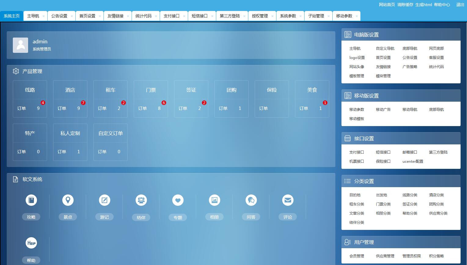The image size is (467, 265).
Task: Open 积分策略 under 用户管理
Action: (x=436, y=256)
